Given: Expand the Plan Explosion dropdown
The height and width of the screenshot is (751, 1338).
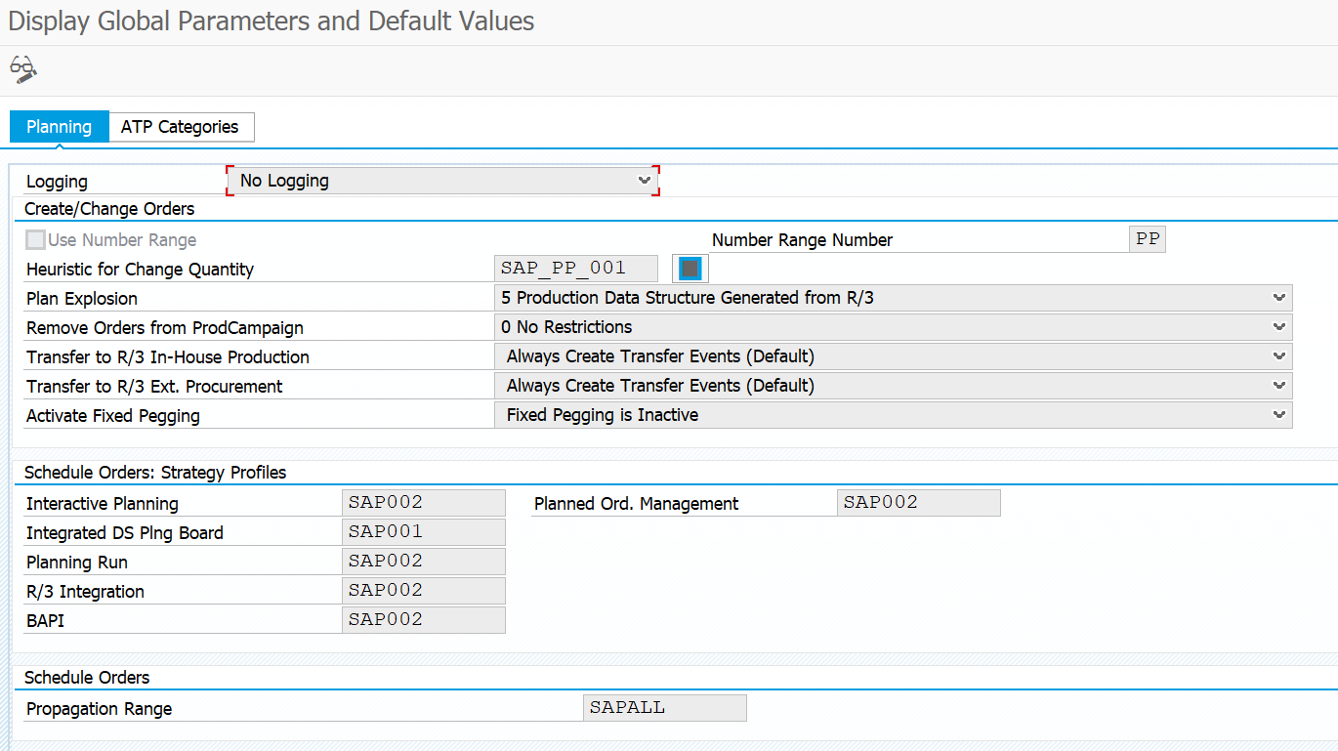Looking at the screenshot, I should [894, 298].
